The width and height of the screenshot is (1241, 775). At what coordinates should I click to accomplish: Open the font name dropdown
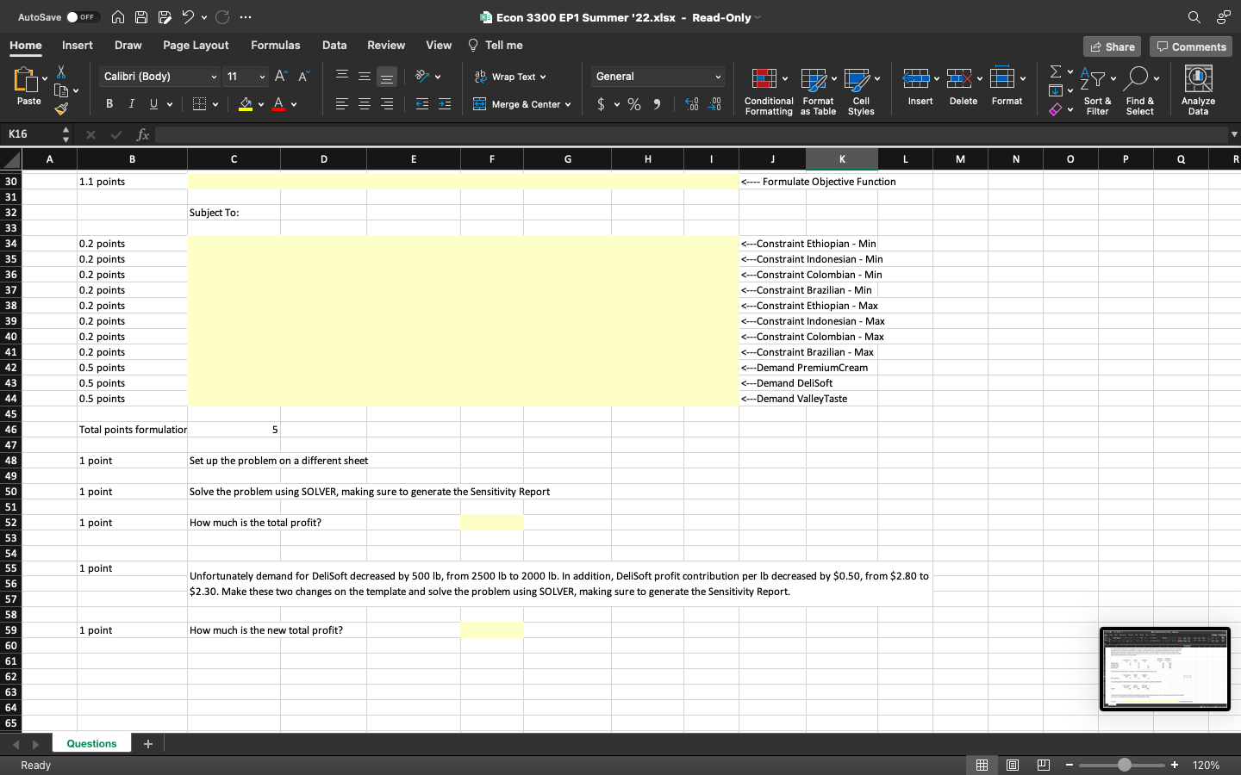point(212,76)
